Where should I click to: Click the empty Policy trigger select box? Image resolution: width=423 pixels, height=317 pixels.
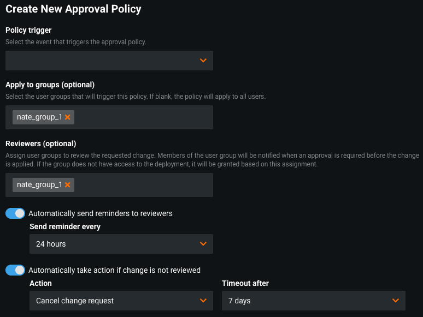104,61
